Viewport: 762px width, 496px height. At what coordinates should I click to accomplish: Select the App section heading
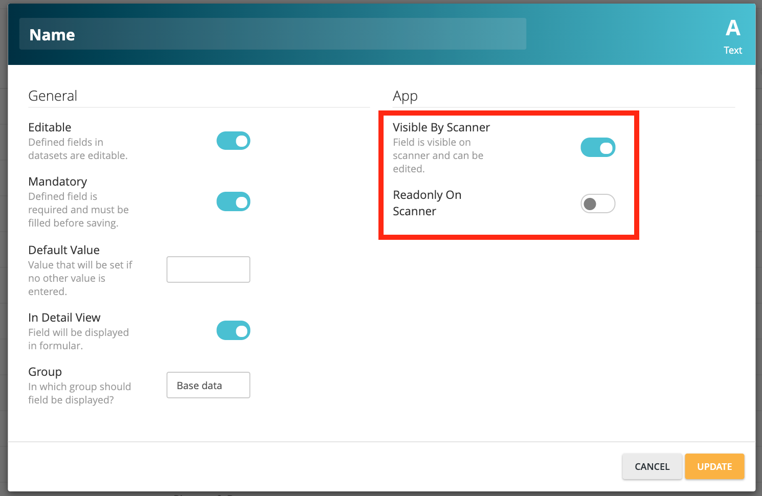pos(405,96)
